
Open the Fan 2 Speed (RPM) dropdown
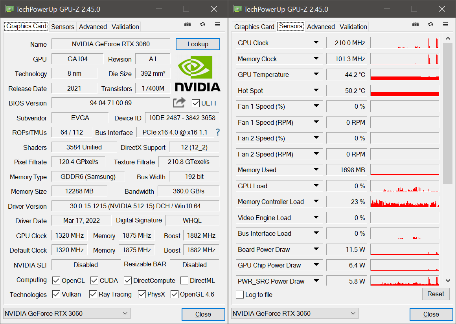point(316,154)
